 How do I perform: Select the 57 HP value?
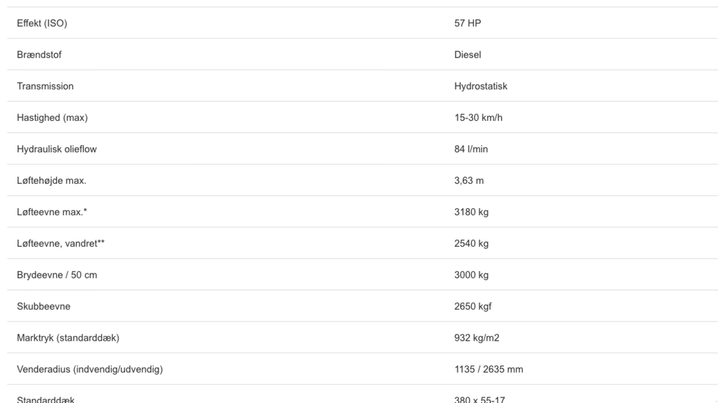click(467, 23)
